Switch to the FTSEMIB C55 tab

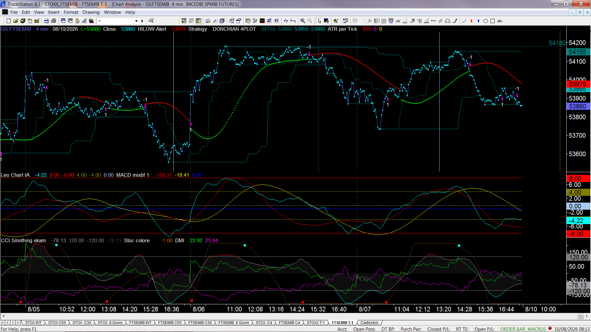(170, 323)
